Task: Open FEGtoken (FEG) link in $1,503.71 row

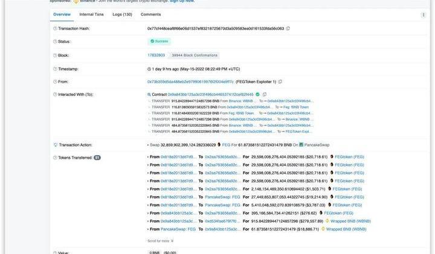Action: point(347,189)
